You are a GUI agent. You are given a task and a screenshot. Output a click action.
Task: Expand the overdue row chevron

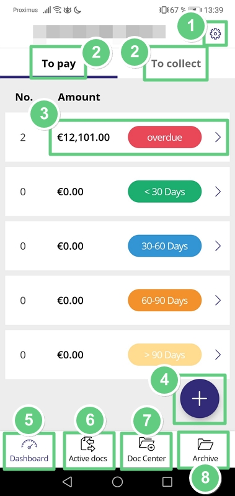pyautogui.click(x=218, y=137)
